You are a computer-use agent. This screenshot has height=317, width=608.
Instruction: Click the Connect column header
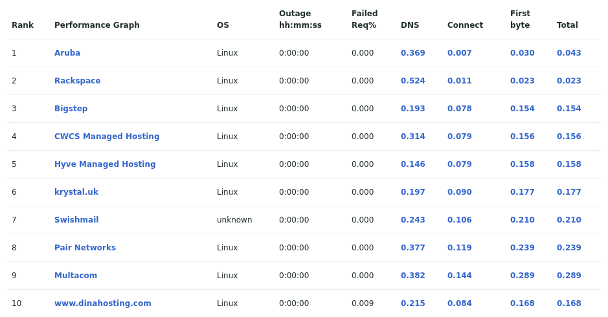(465, 25)
